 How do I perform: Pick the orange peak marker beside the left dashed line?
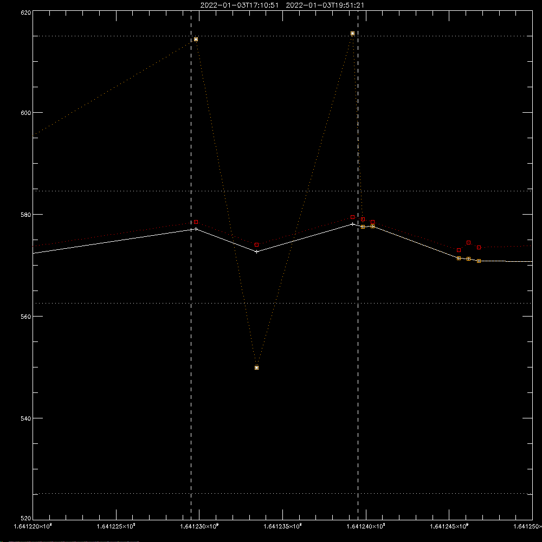[196, 40]
